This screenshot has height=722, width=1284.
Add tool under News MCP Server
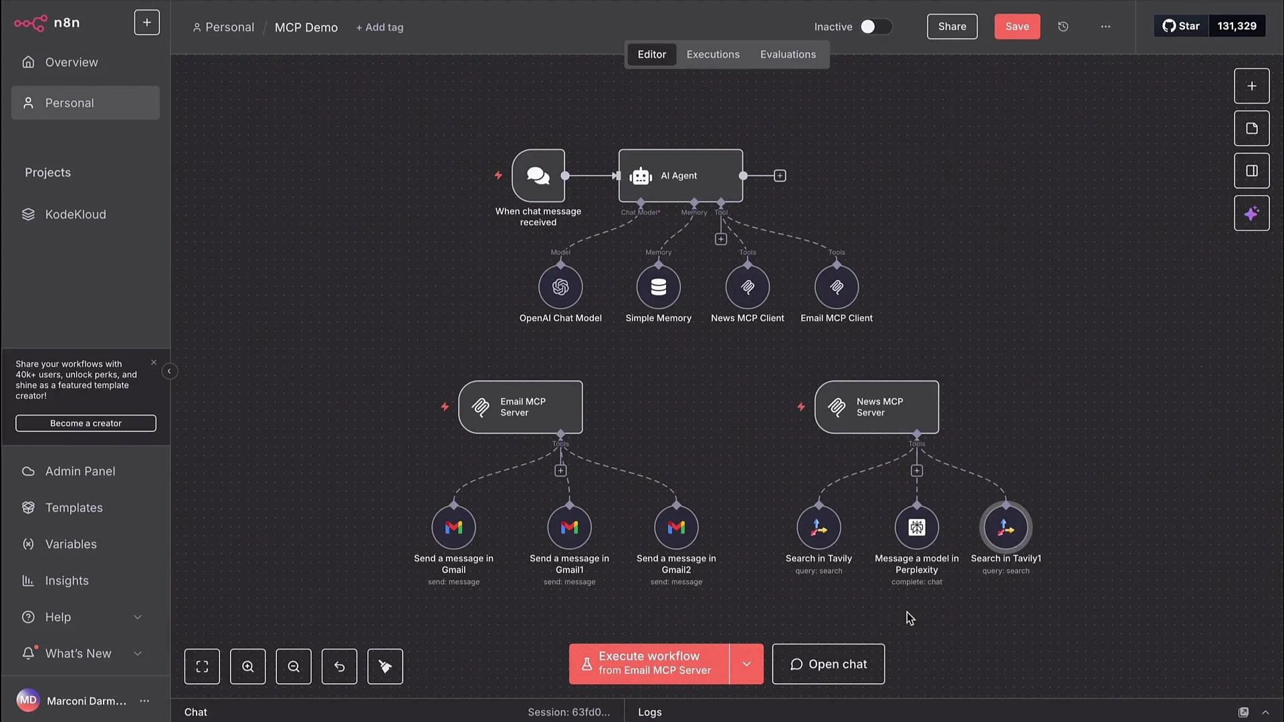pyautogui.click(x=917, y=471)
